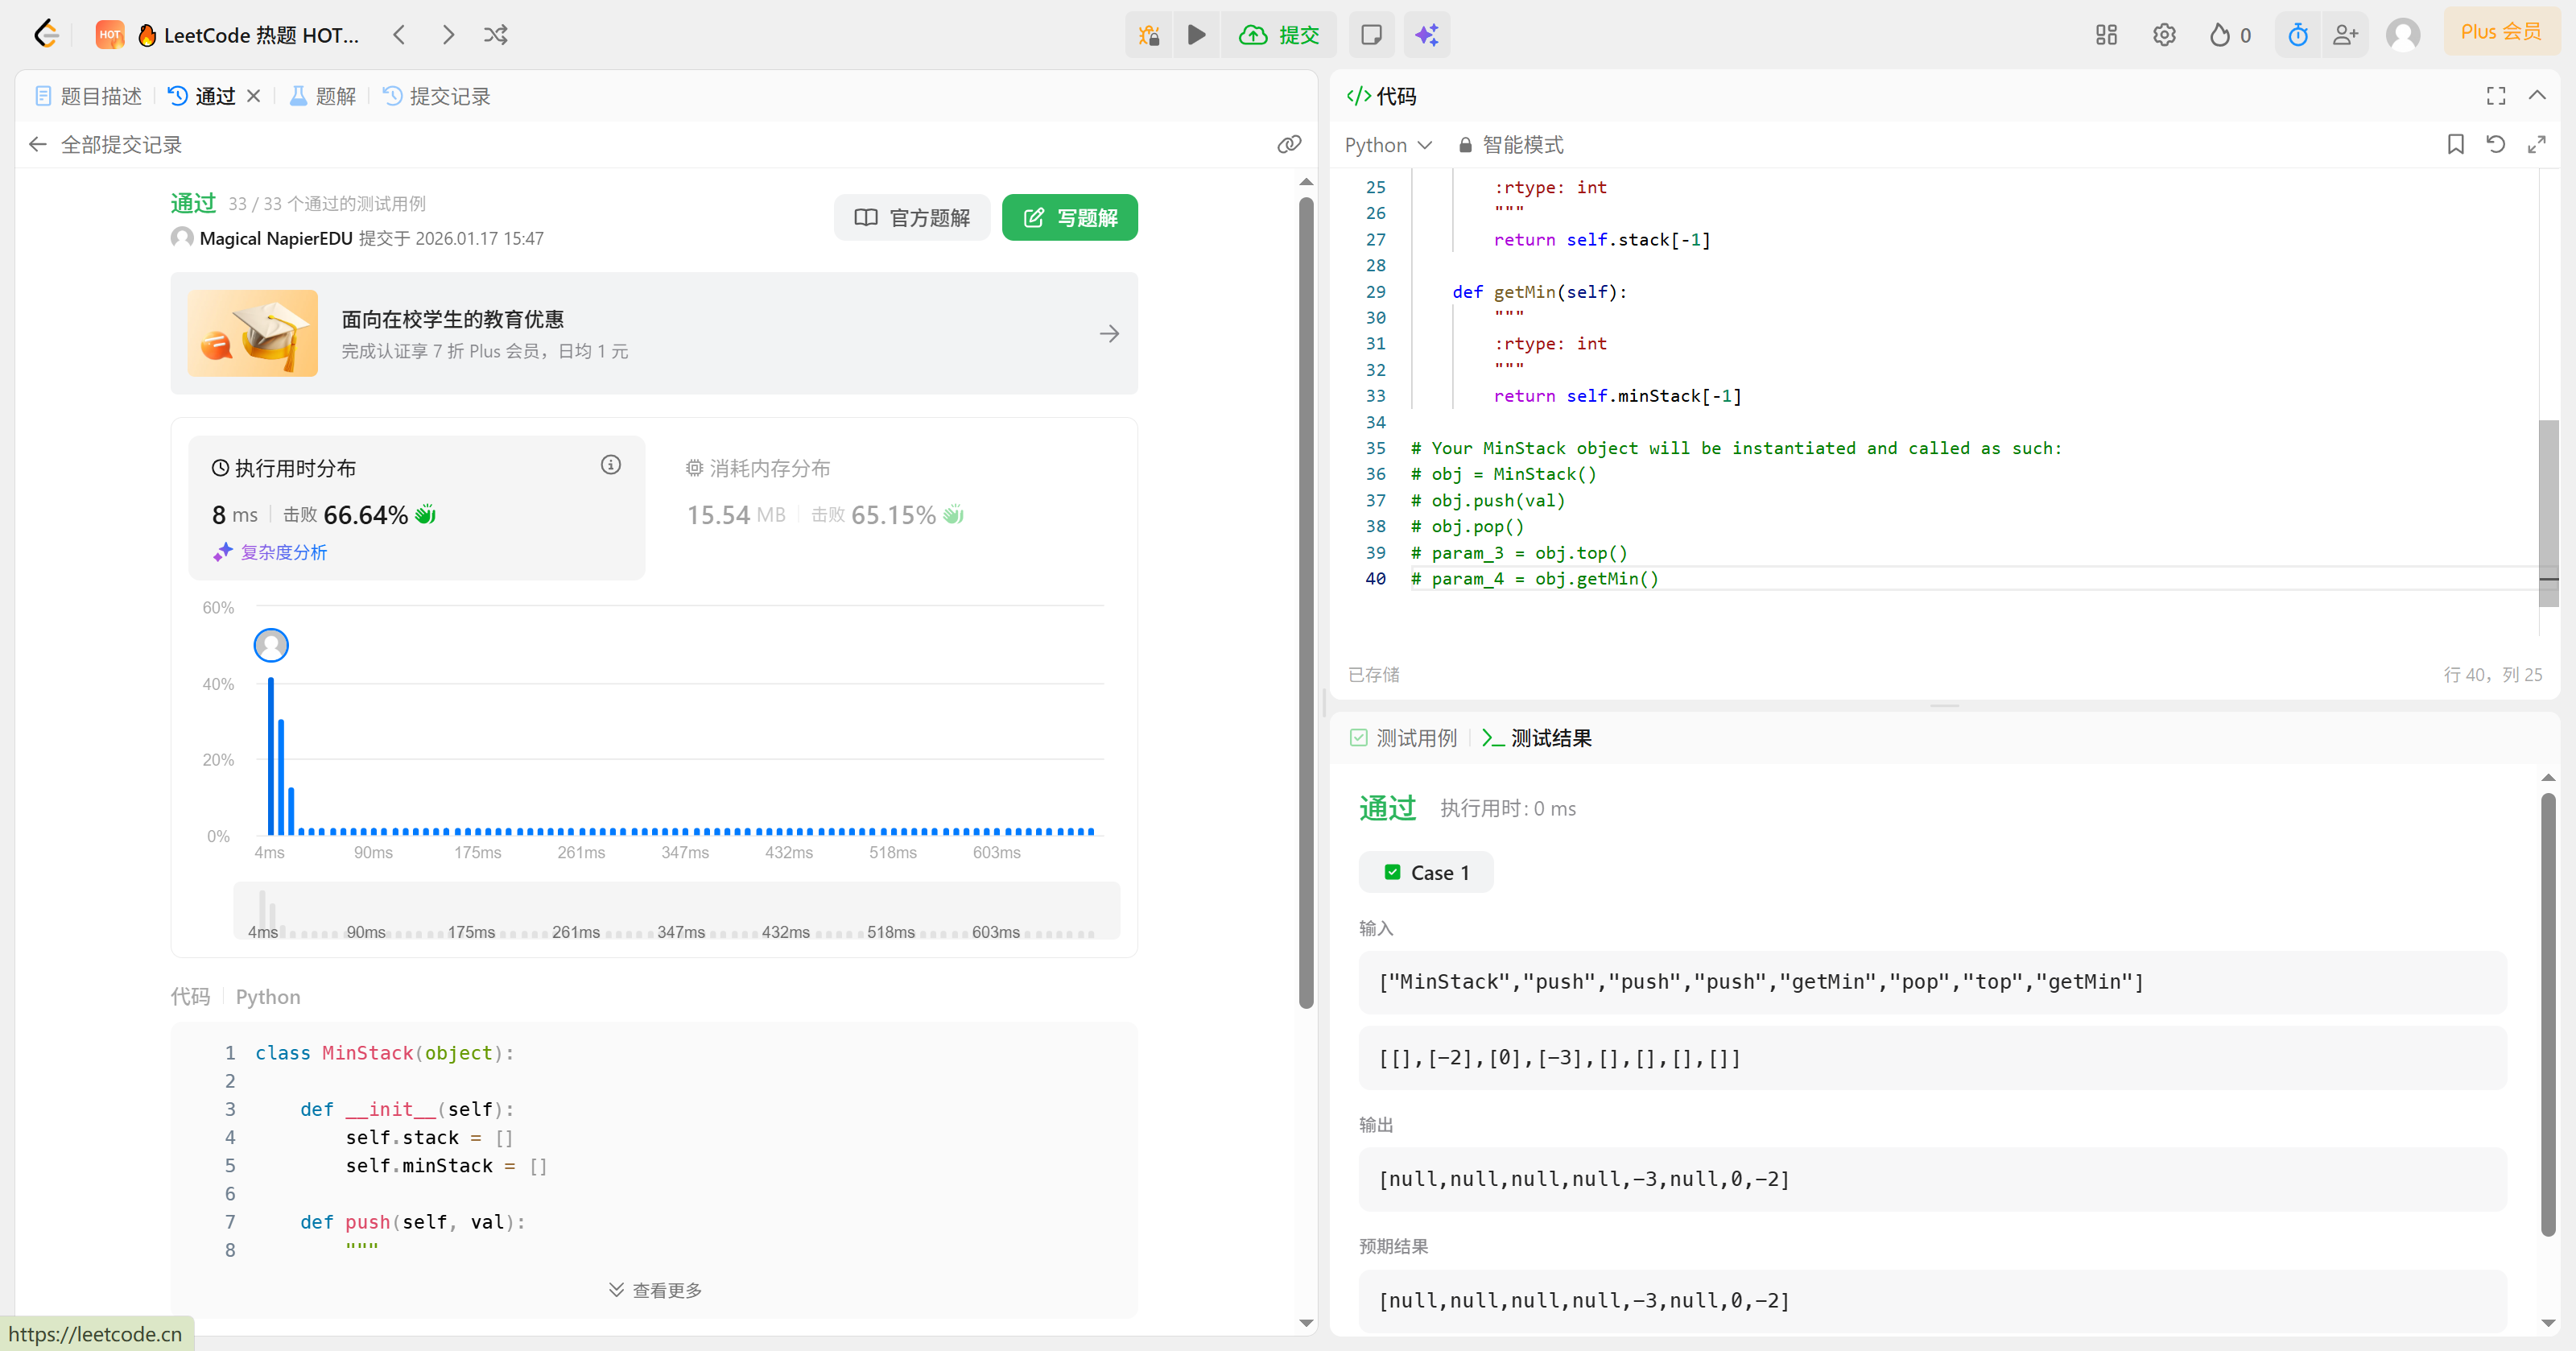Viewport: 2576px width, 1351px height.
Task: Click the 写题解 green button
Action: click(x=1069, y=217)
